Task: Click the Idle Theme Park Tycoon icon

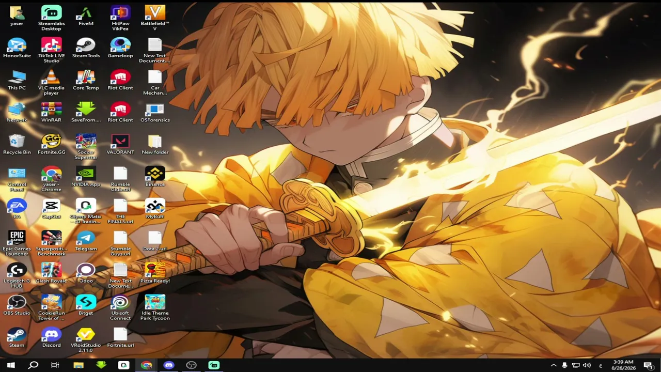Action: pos(155,307)
